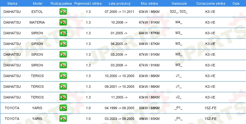Select the EXTOL model cell
The image size is (246, 124).
[x=37, y=12]
